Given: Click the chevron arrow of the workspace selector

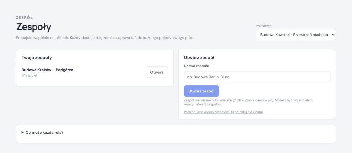Looking at the screenshot, I should click(x=333, y=35).
